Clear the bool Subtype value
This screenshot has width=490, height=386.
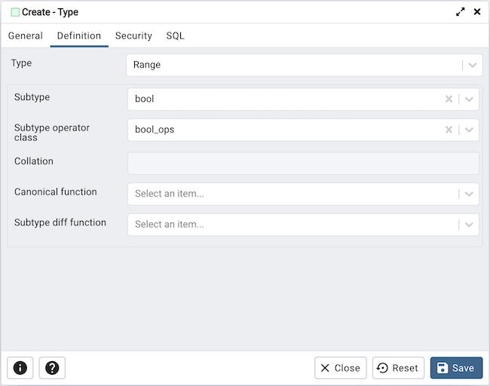449,100
